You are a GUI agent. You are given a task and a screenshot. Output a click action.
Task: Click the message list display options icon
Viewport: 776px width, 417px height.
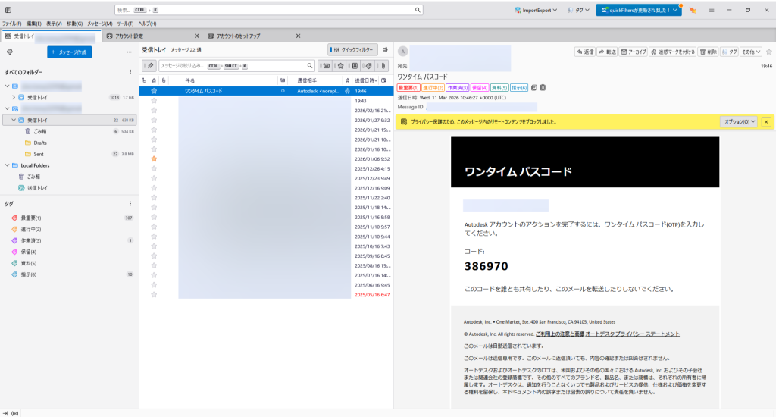(x=385, y=49)
